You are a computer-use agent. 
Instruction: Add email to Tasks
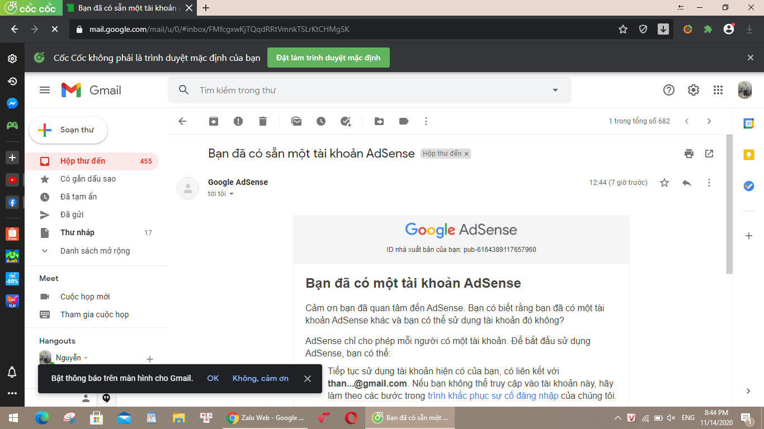pyautogui.click(x=346, y=121)
